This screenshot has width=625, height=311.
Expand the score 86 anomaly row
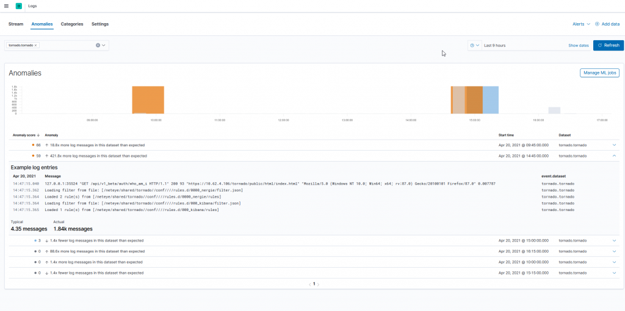coord(614,145)
